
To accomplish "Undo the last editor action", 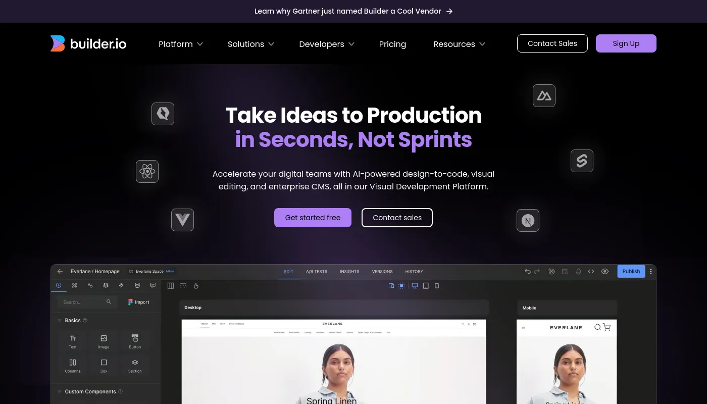I will [528, 271].
